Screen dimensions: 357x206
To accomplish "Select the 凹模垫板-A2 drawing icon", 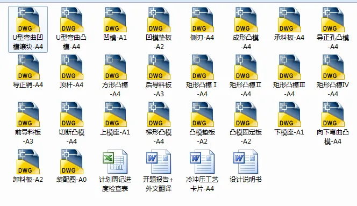I will (x=159, y=19).
